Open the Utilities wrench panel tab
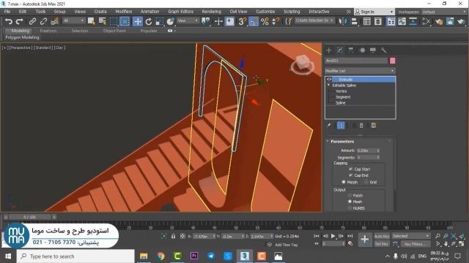This screenshot has width=469, height=263. coord(384,50)
